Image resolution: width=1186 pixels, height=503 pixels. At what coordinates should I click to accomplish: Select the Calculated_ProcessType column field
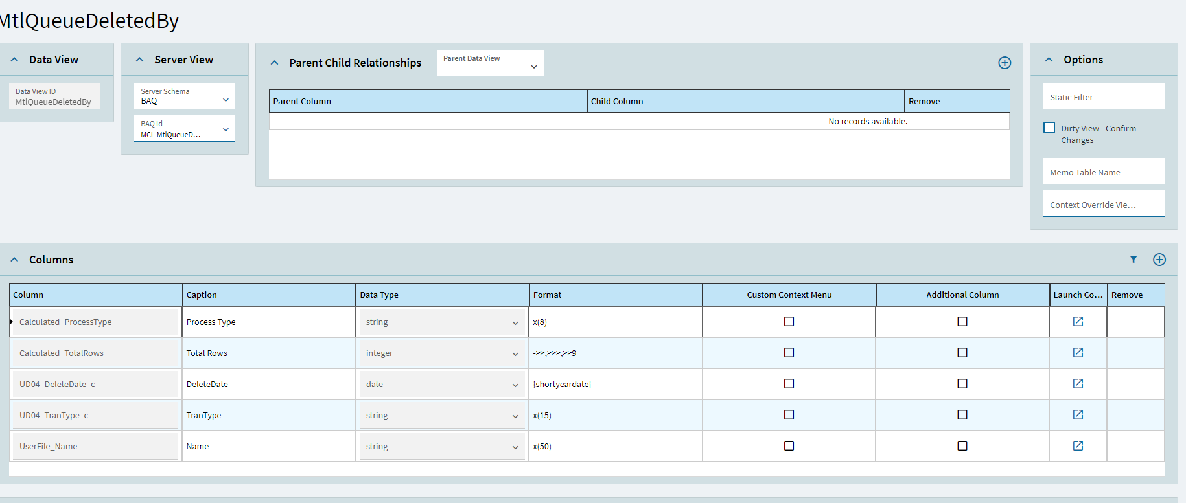[x=95, y=322]
